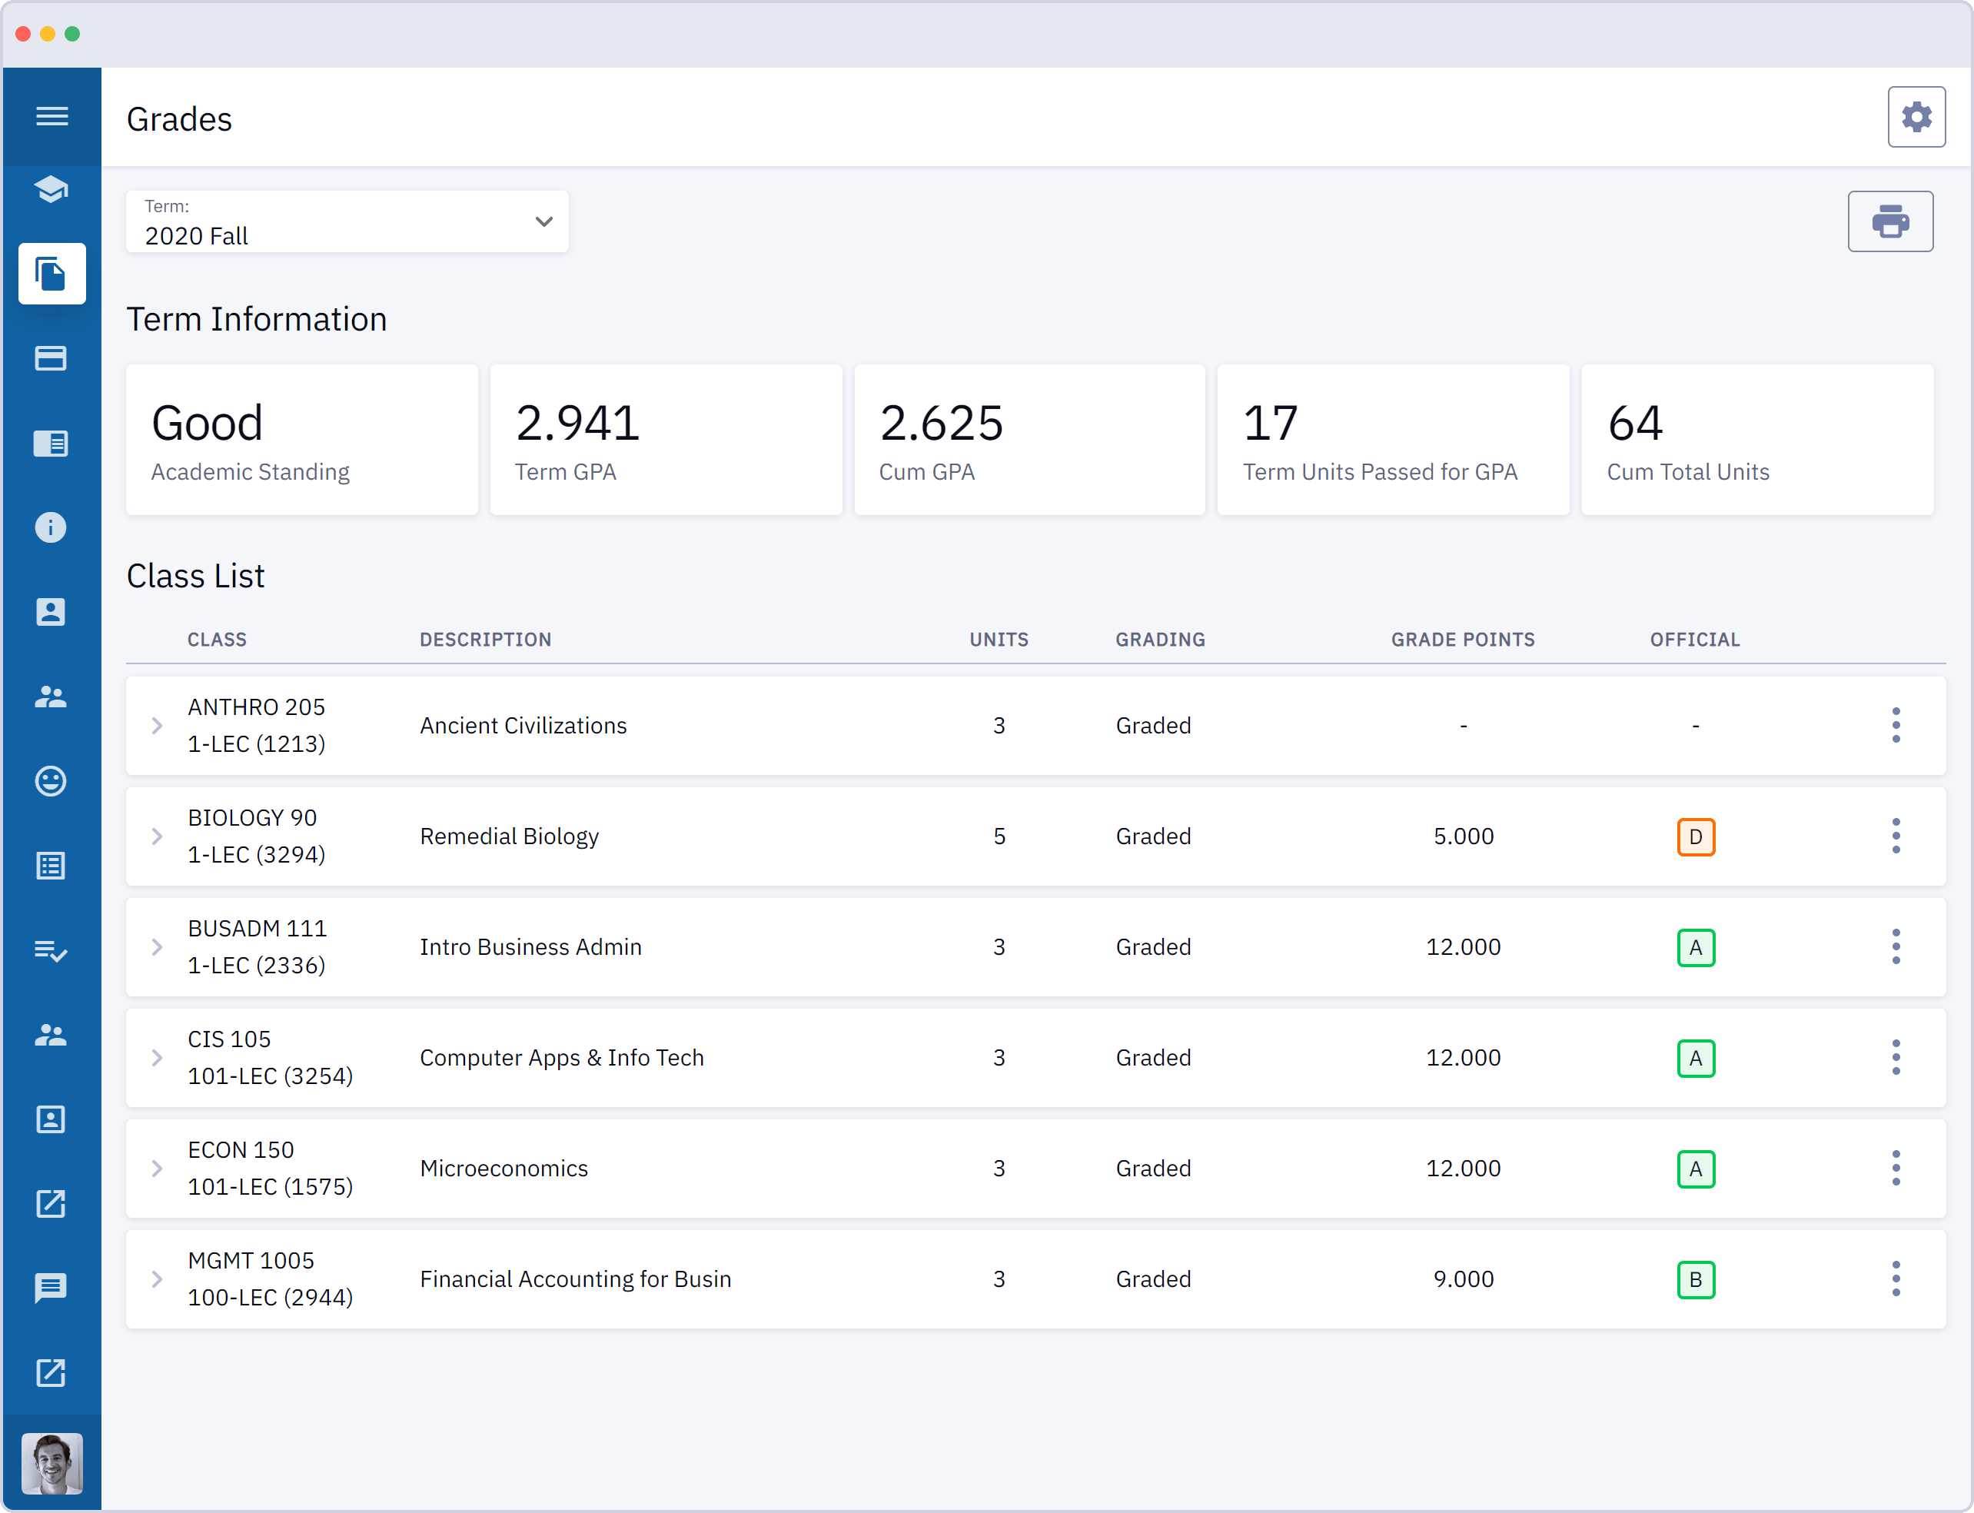Click three-dot menu for CIS 105
This screenshot has width=1974, height=1513.
coord(1895,1057)
